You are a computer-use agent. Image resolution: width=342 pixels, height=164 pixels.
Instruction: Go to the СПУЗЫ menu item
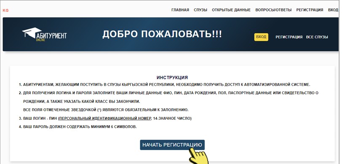click(200, 10)
